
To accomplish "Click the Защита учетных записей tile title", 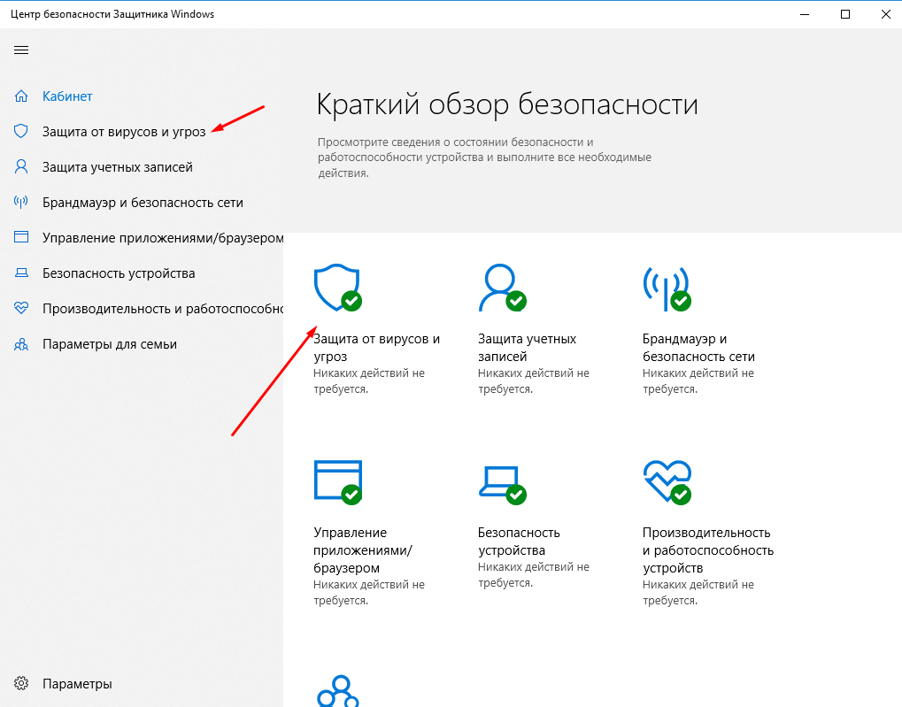I will 527,348.
